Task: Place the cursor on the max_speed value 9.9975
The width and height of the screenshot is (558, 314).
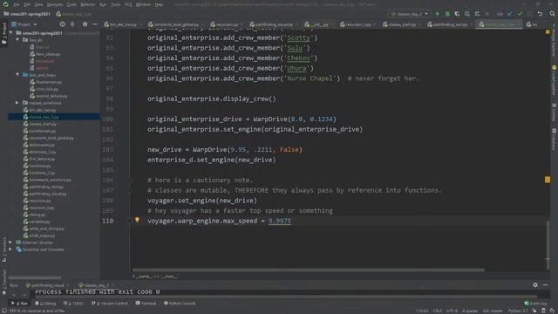Action: pyautogui.click(x=279, y=221)
